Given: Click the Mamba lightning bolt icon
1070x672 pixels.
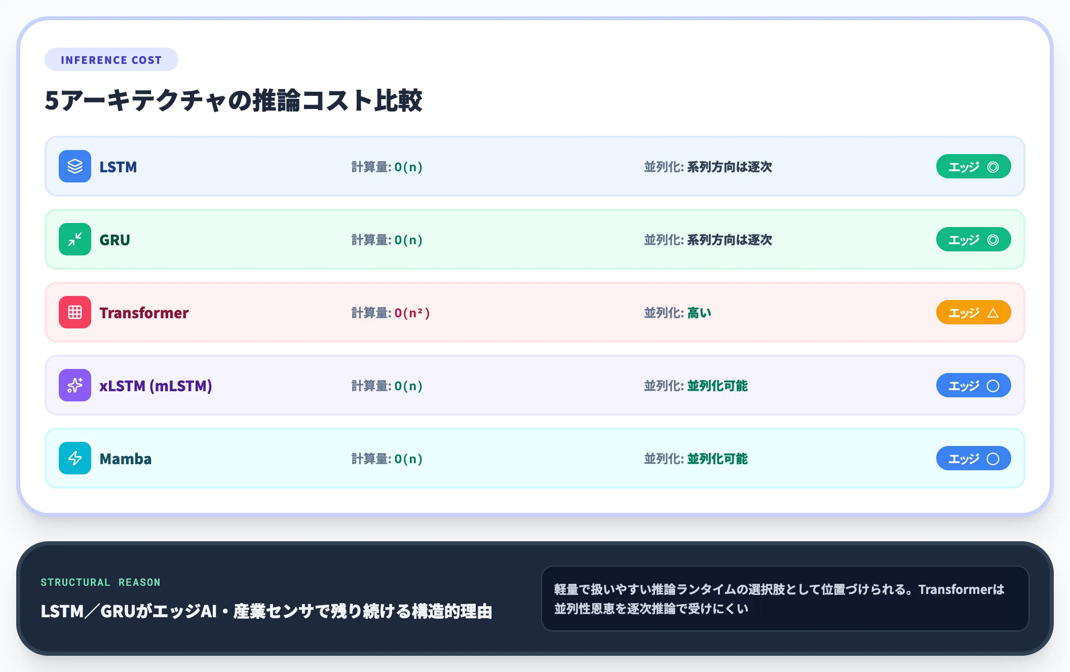Looking at the screenshot, I should click(x=75, y=458).
